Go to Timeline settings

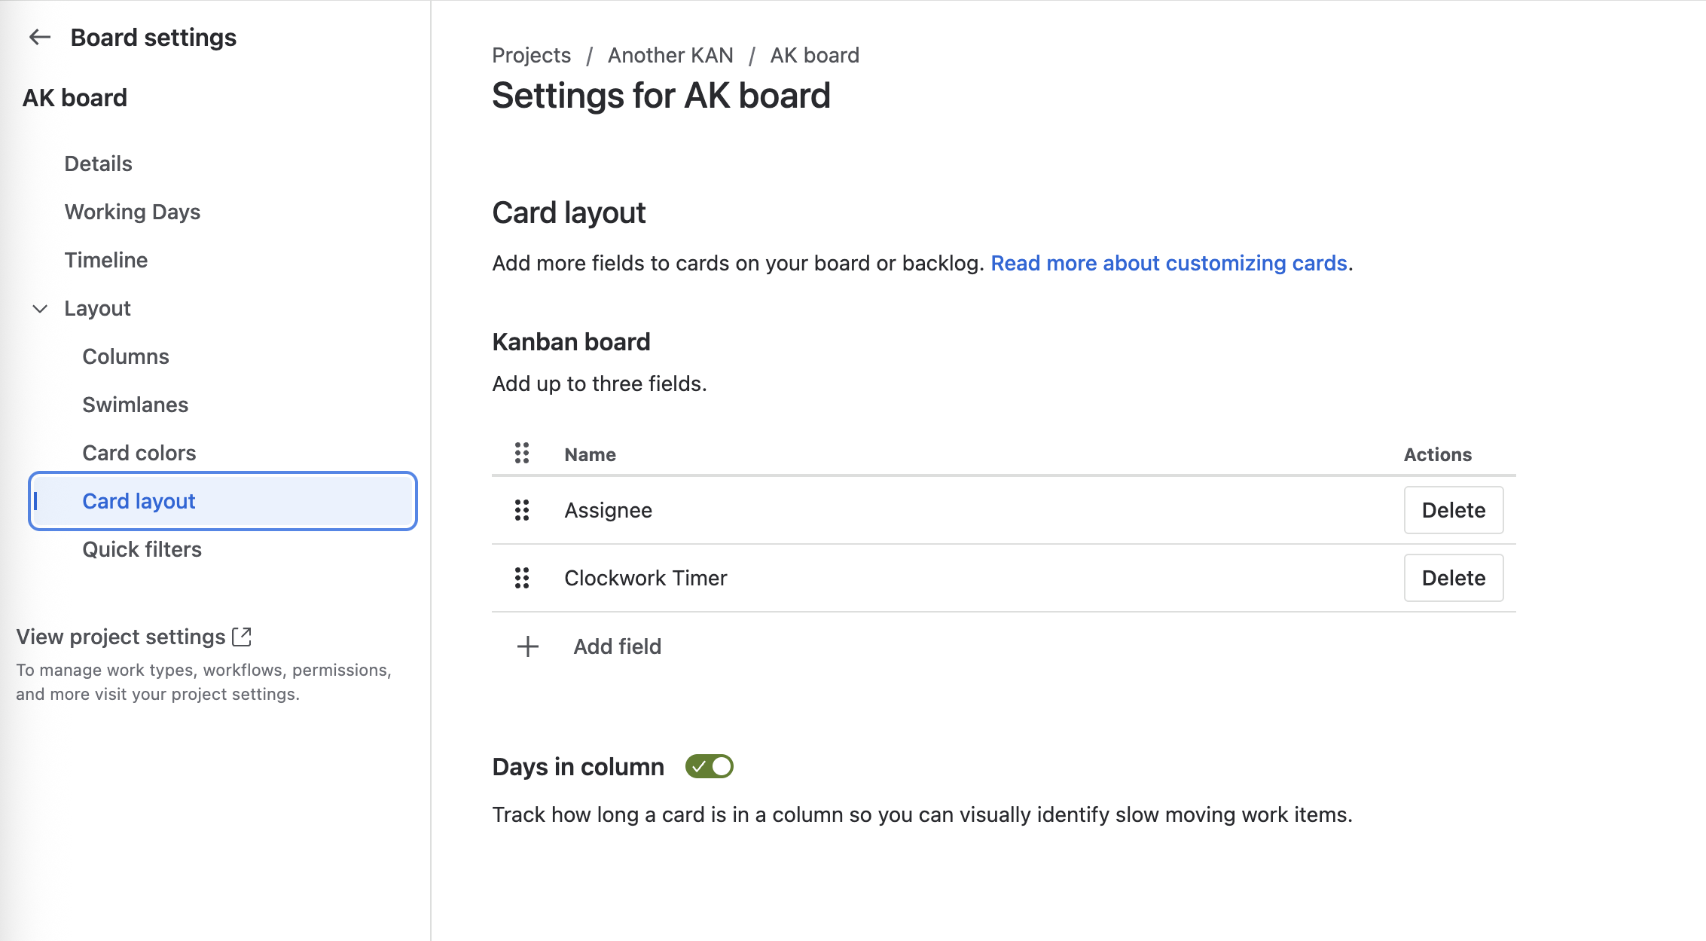point(106,260)
